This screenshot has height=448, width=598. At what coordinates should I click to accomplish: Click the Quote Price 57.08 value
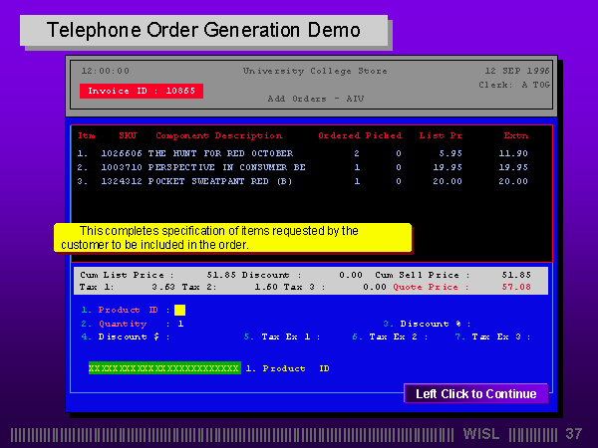(516, 287)
